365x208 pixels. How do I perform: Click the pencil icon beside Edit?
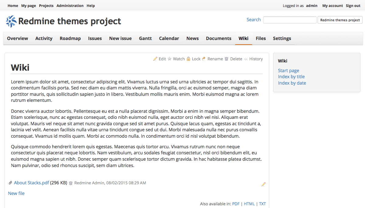155,59
